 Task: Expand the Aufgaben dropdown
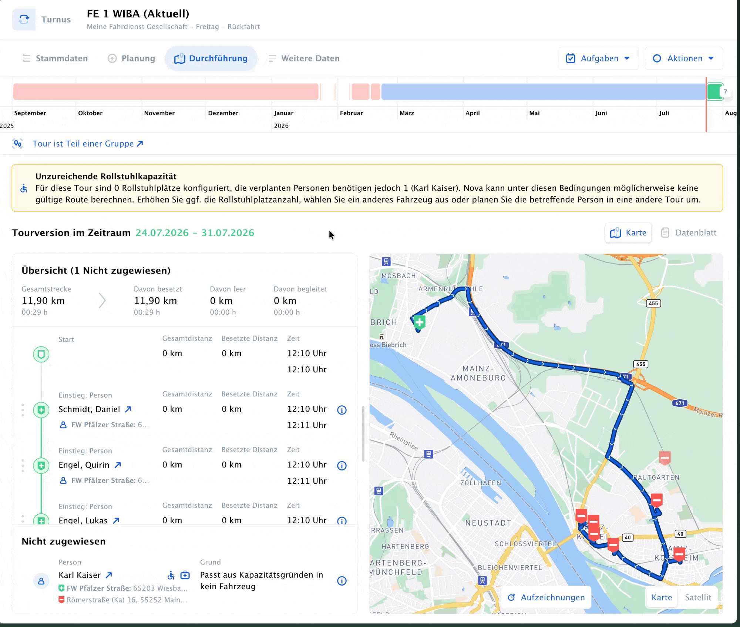coord(598,58)
